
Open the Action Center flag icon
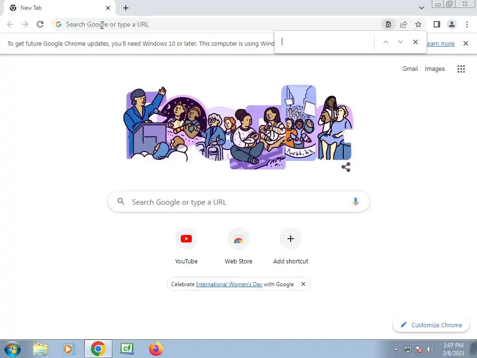click(x=419, y=349)
